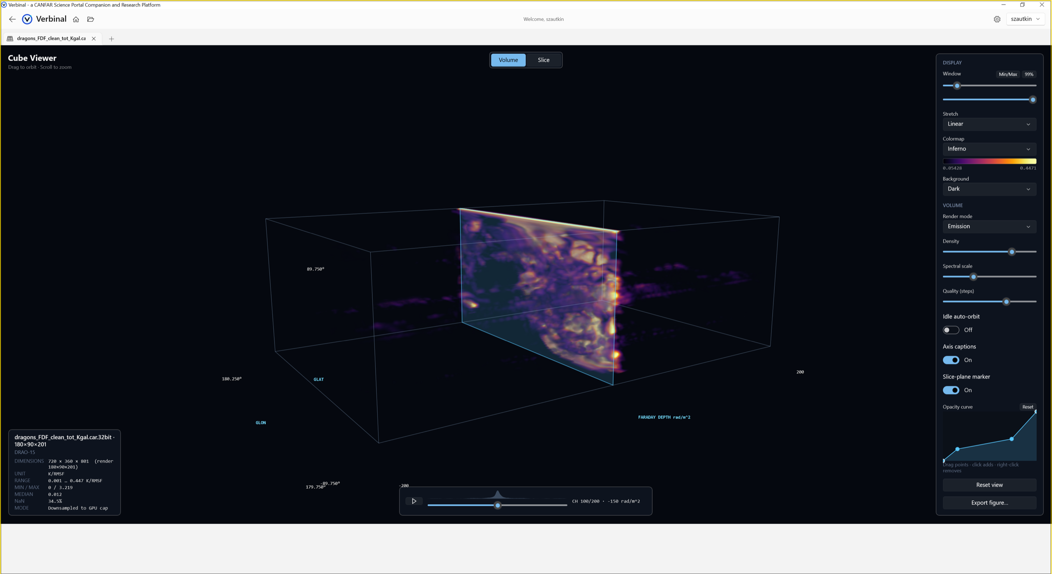Open the szautkin user menu
This screenshot has height=574, width=1052.
point(1025,19)
